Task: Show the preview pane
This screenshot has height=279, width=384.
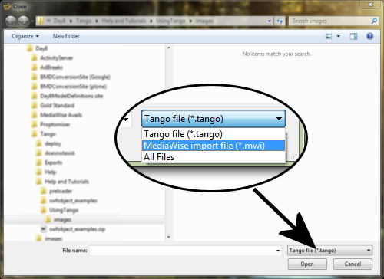Action: click(353, 36)
